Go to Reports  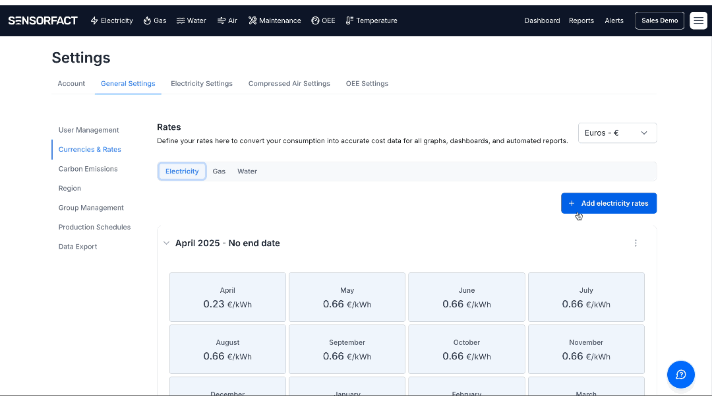(581, 20)
